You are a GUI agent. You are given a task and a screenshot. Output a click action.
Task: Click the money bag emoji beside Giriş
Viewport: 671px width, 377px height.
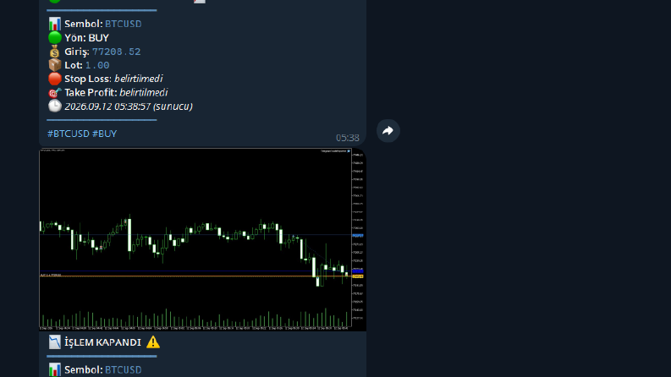pos(55,52)
